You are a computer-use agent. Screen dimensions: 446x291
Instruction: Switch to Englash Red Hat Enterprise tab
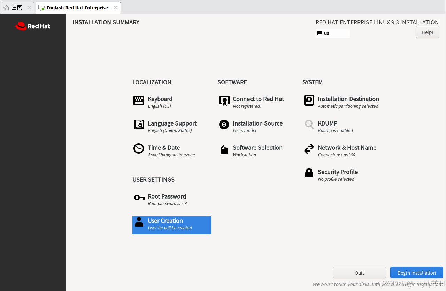tap(78, 8)
